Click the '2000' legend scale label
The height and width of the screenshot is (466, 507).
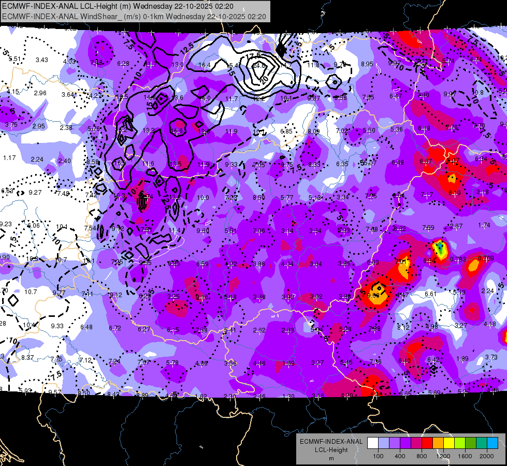point(487,456)
